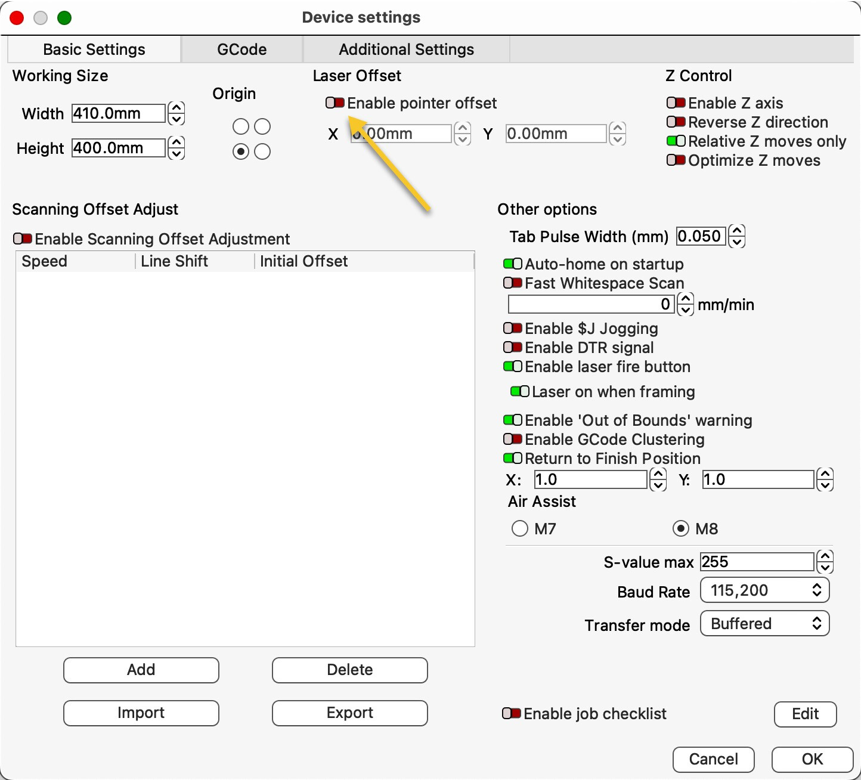This screenshot has height=780, width=861.
Task: Open the Transfer mode dropdown
Action: [x=764, y=624]
